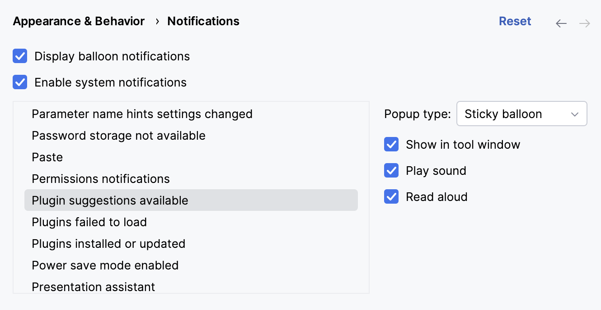The height and width of the screenshot is (310, 601).
Task: Turn off Read aloud
Action: pos(391,196)
